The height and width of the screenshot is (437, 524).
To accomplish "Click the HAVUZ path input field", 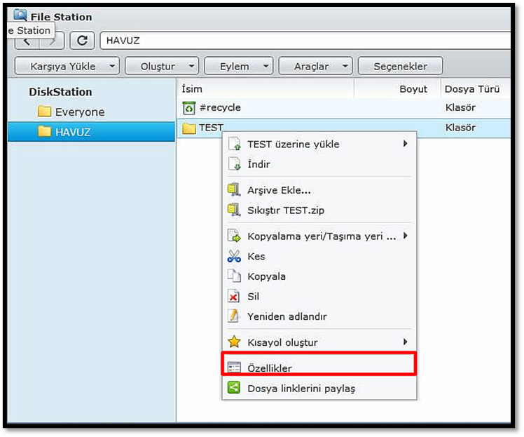I will [x=301, y=41].
